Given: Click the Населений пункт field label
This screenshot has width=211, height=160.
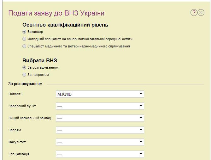Looking at the screenshot, I should point(22,106).
